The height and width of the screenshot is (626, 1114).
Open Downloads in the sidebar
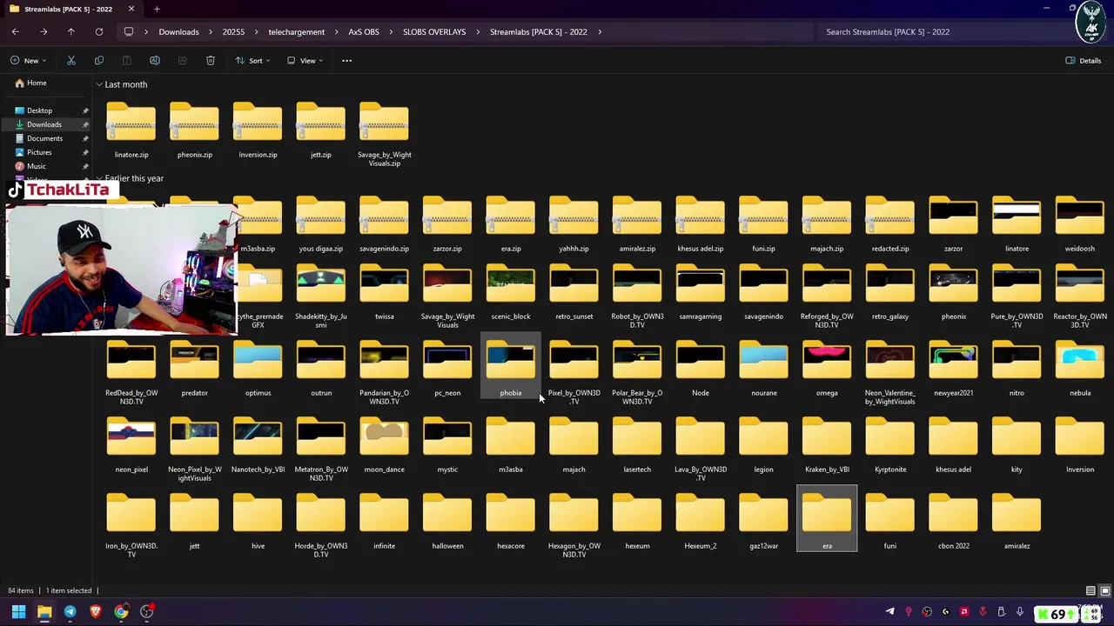pos(44,124)
